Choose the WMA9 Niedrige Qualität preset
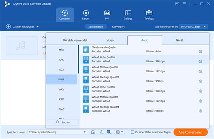 pos(144,79)
